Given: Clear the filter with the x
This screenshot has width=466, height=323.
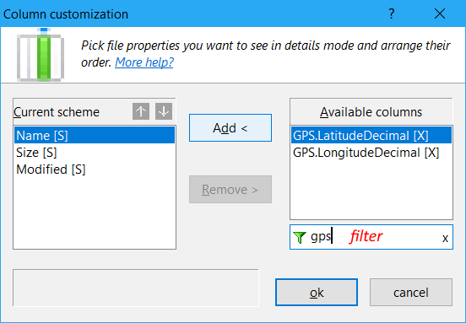Looking at the screenshot, I should (x=445, y=238).
